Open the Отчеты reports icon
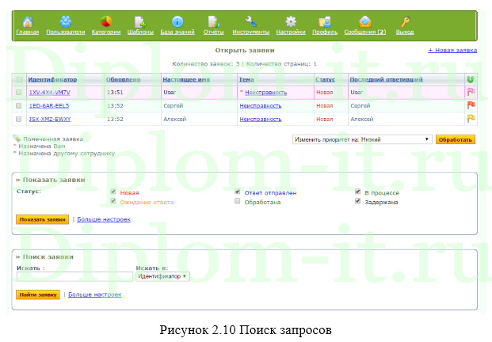The height and width of the screenshot is (342, 492). [x=214, y=21]
